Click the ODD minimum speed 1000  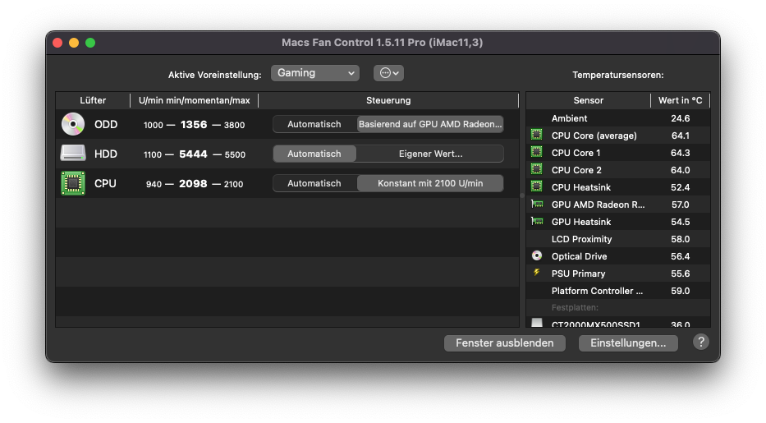coord(153,125)
